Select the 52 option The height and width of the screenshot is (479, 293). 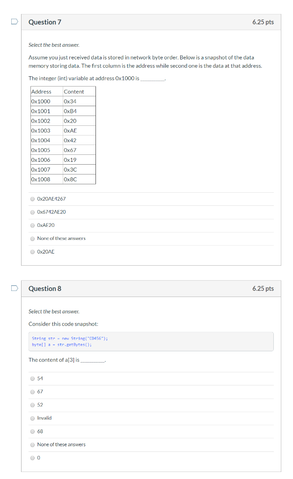point(32,405)
